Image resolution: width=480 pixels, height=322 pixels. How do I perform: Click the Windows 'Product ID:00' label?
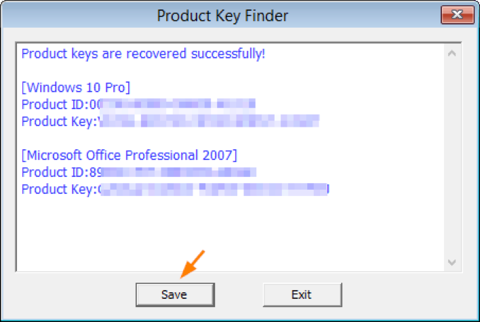pos(61,104)
